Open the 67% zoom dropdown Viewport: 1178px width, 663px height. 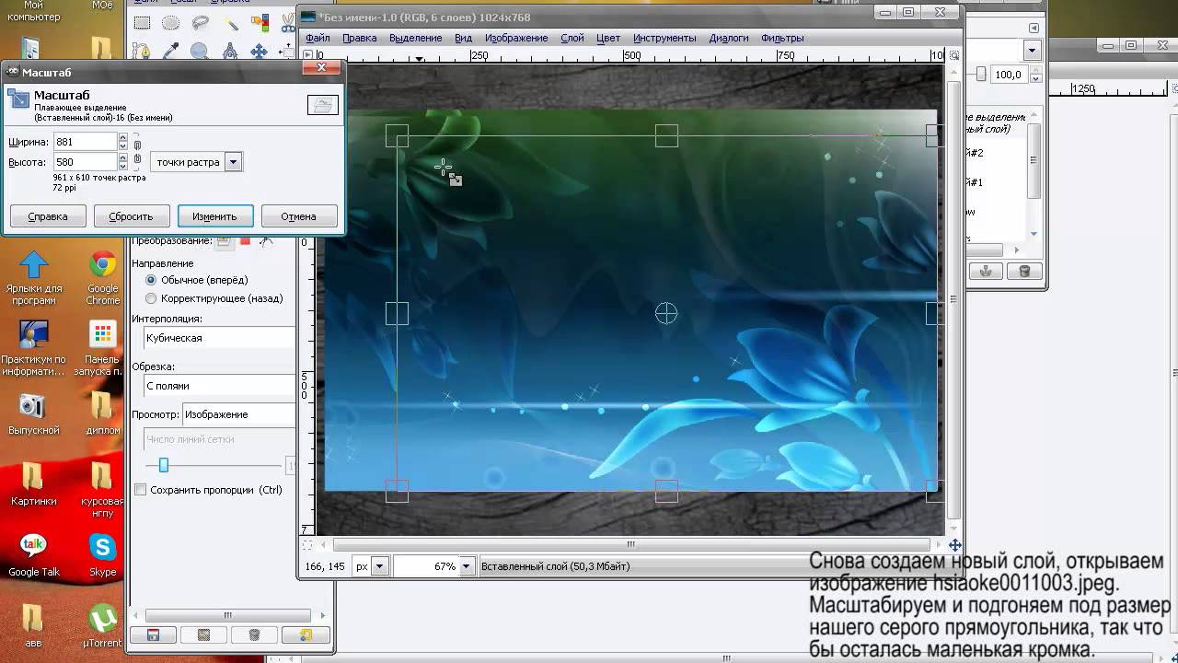pyautogui.click(x=466, y=567)
